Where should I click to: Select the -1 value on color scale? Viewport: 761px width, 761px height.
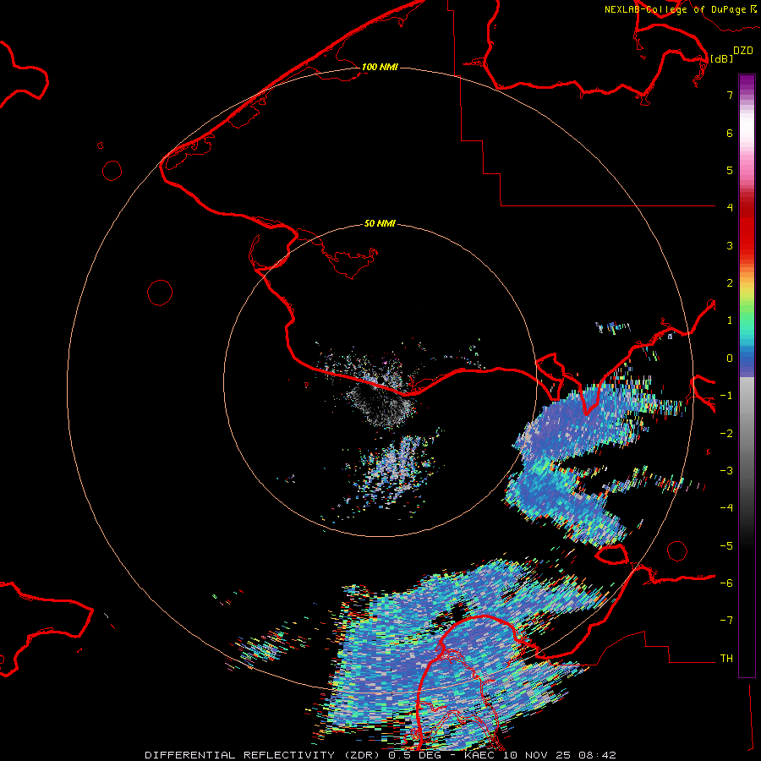[x=726, y=396]
